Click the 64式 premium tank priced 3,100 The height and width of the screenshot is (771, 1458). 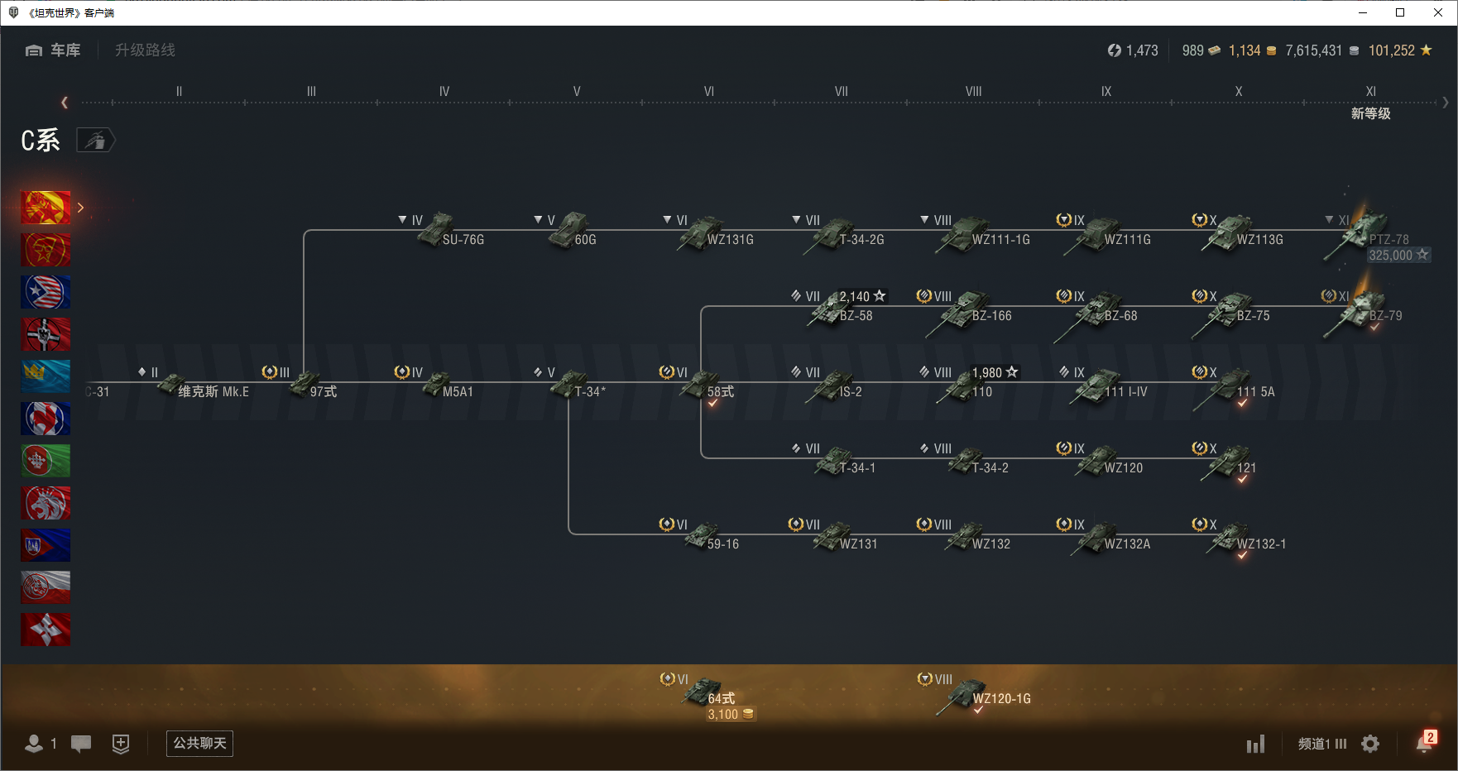click(x=705, y=693)
